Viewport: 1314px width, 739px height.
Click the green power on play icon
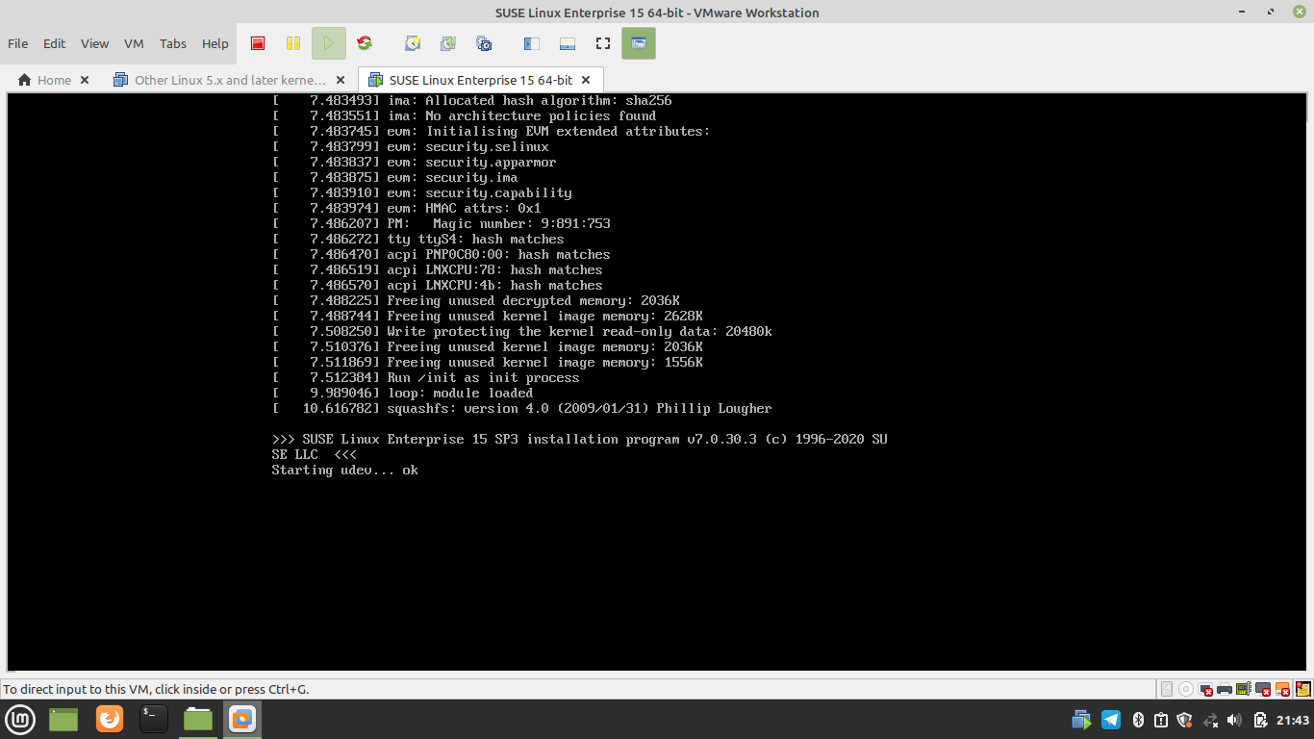click(328, 43)
